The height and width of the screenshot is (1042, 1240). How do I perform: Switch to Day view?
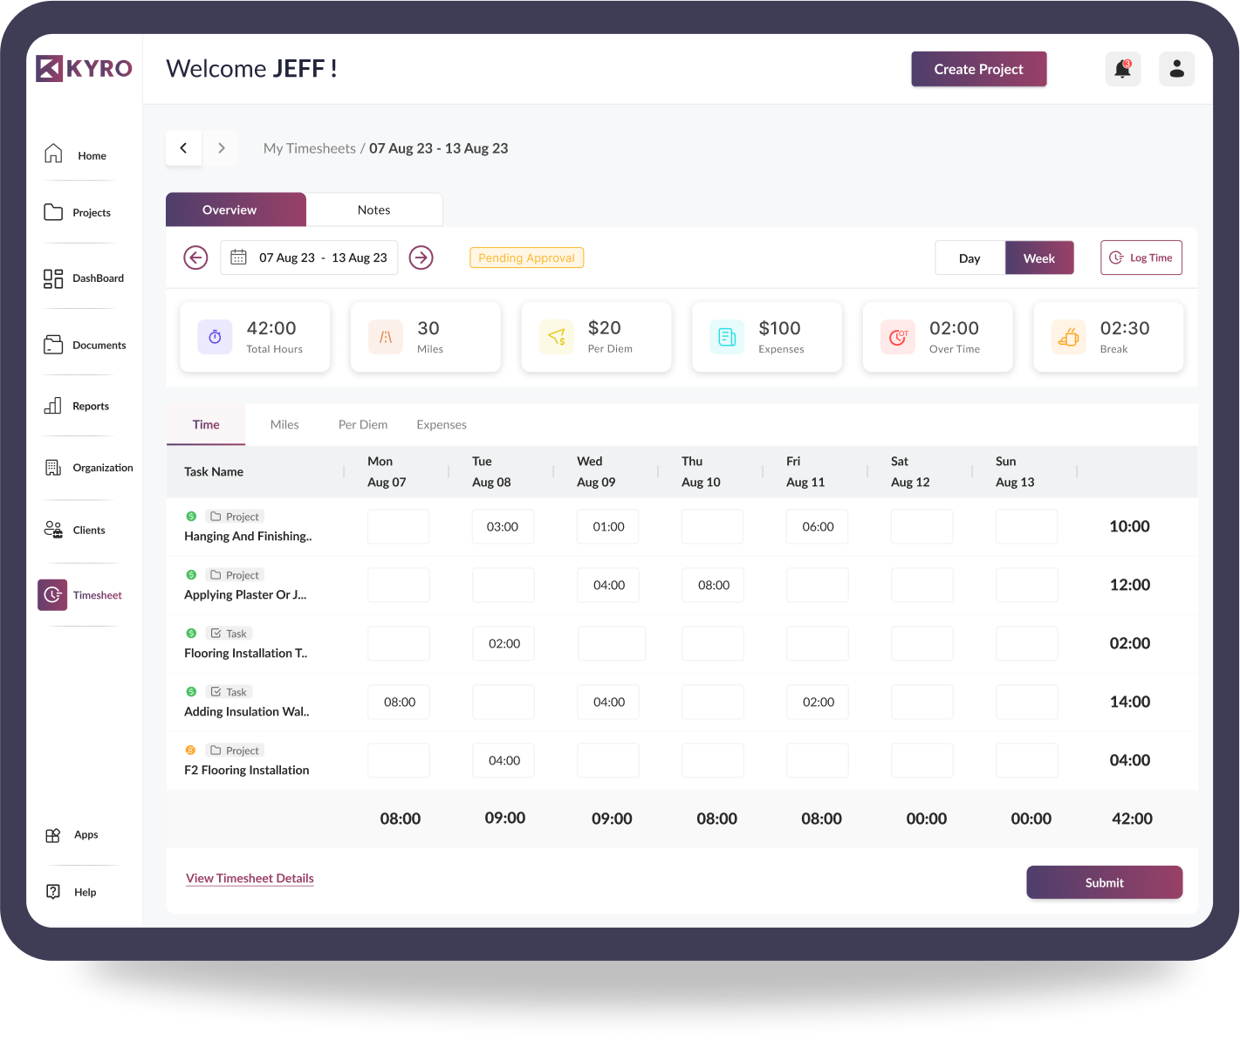[x=969, y=257]
